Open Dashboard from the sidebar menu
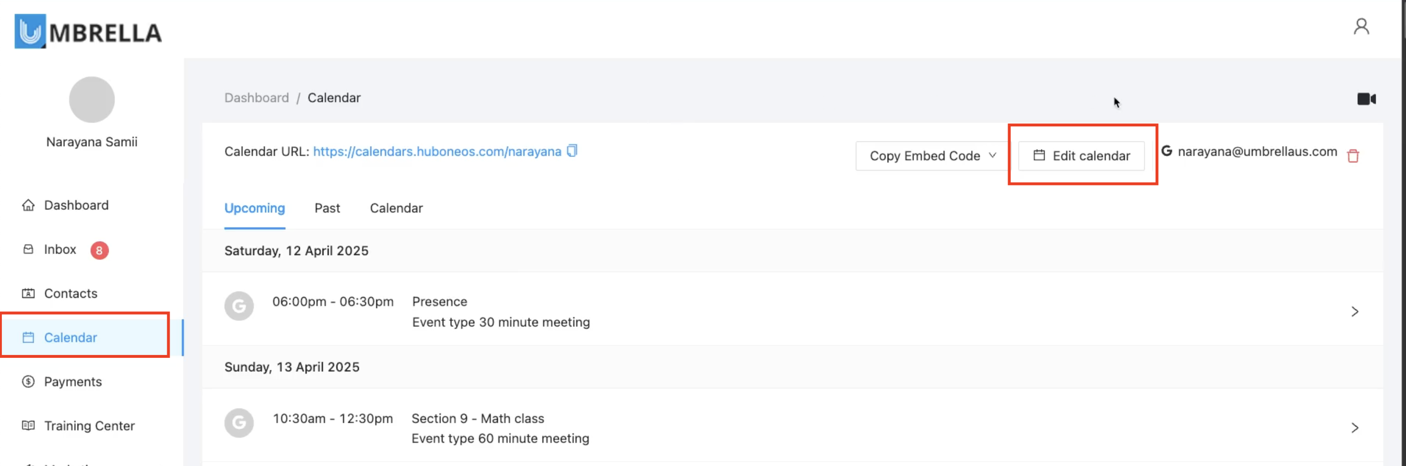Screen dimensions: 1406x466 [76, 205]
